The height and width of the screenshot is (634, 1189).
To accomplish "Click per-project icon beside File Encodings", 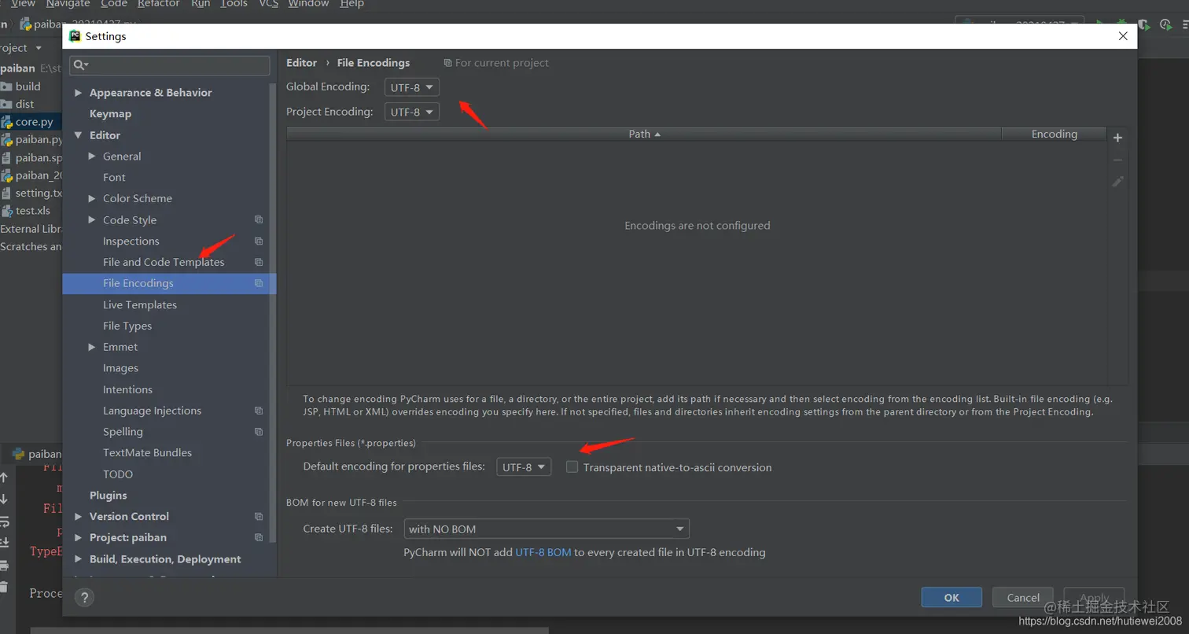I will [259, 283].
